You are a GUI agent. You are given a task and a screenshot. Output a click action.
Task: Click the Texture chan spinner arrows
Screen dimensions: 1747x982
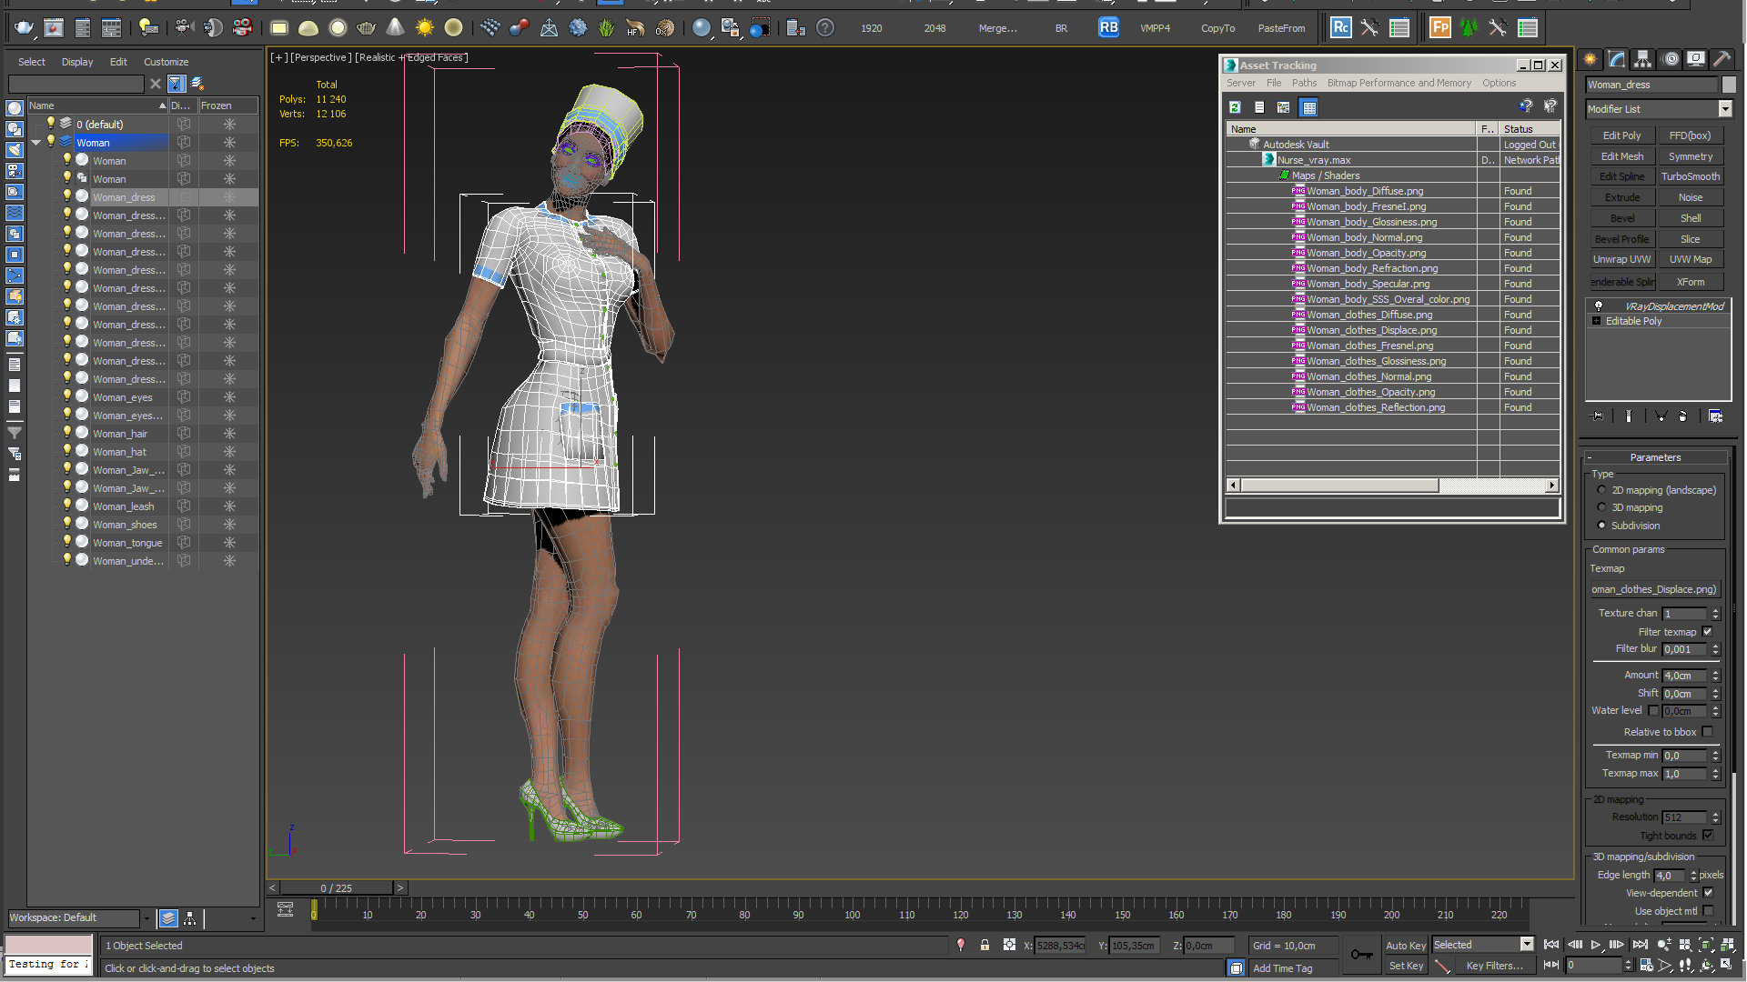tap(1715, 614)
